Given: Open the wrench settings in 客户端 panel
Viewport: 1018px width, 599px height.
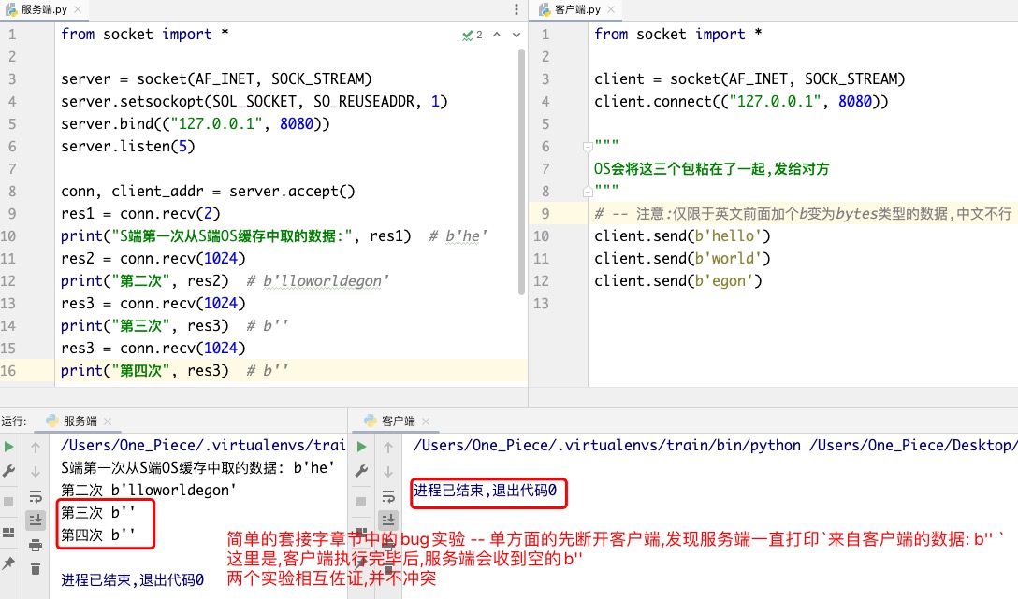Looking at the screenshot, I should pyautogui.click(x=360, y=472).
